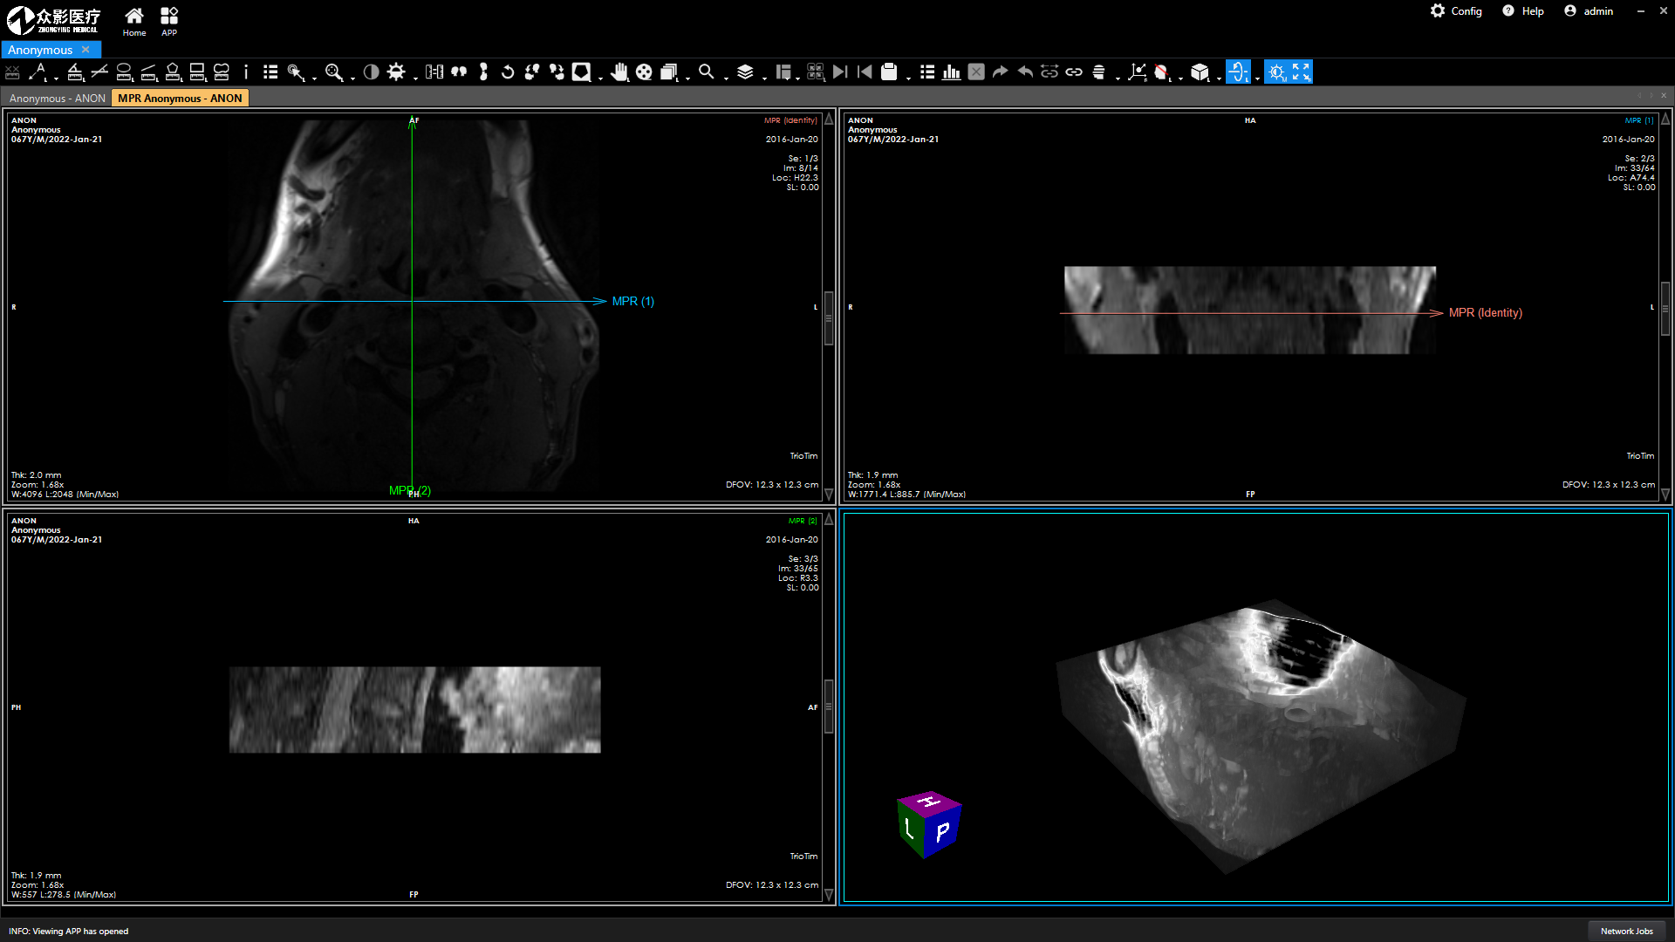This screenshot has width=1675, height=942.
Task: Expand the 3D cube tool dropdown arrow
Action: [x=1219, y=78]
